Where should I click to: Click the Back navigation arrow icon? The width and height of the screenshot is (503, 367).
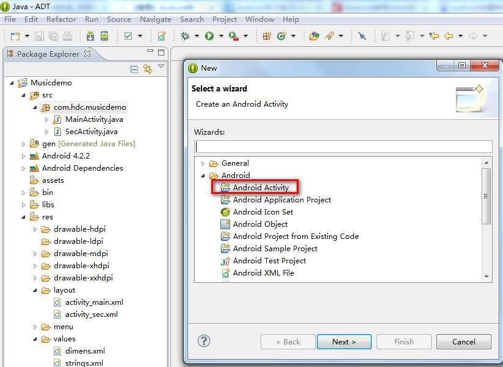[449, 36]
